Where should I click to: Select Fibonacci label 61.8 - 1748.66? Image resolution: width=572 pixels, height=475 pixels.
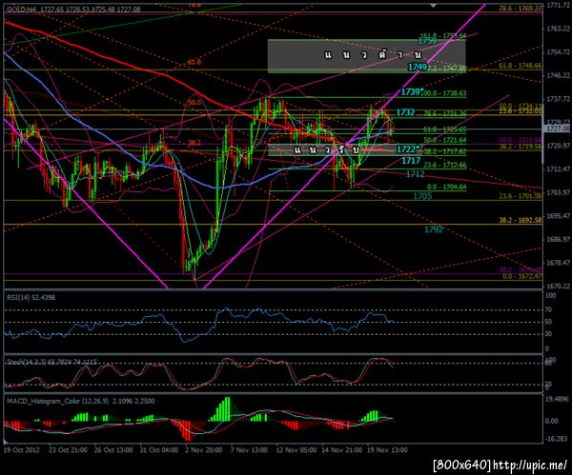tap(521, 66)
